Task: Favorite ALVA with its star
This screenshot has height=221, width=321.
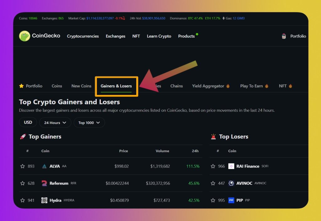Action: (x=23, y=166)
